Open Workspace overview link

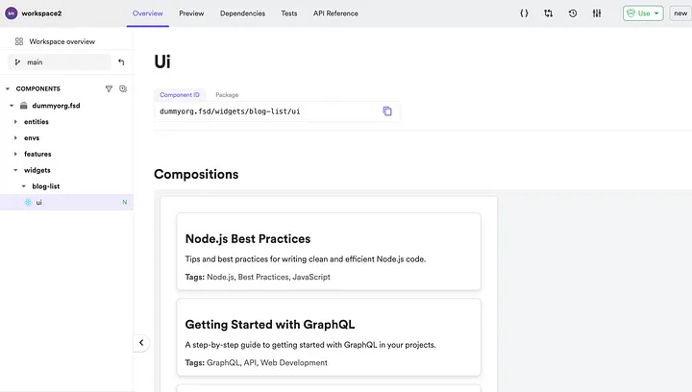coord(62,41)
